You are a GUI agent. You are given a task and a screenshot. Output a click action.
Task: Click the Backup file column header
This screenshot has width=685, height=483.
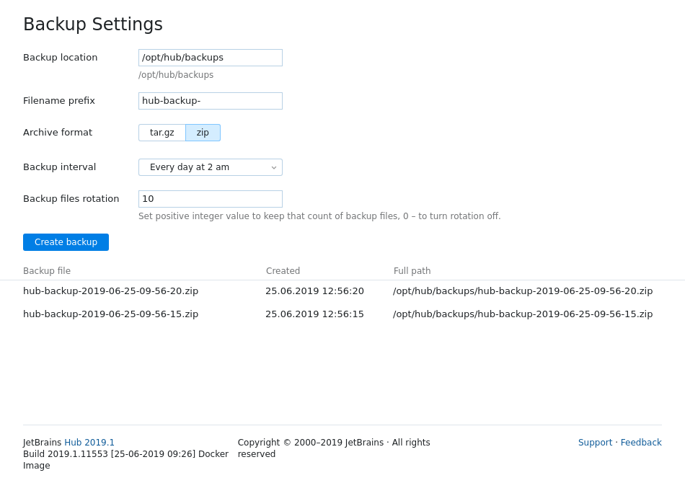tap(47, 271)
